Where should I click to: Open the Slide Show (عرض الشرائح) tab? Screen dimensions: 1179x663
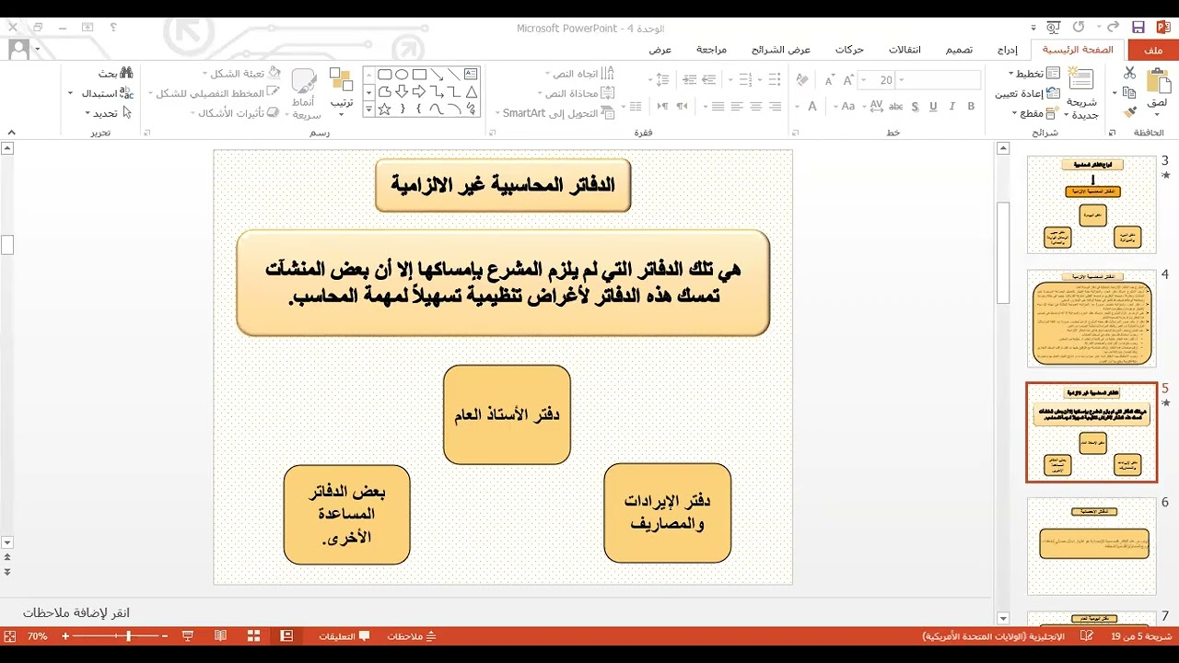point(780,50)
